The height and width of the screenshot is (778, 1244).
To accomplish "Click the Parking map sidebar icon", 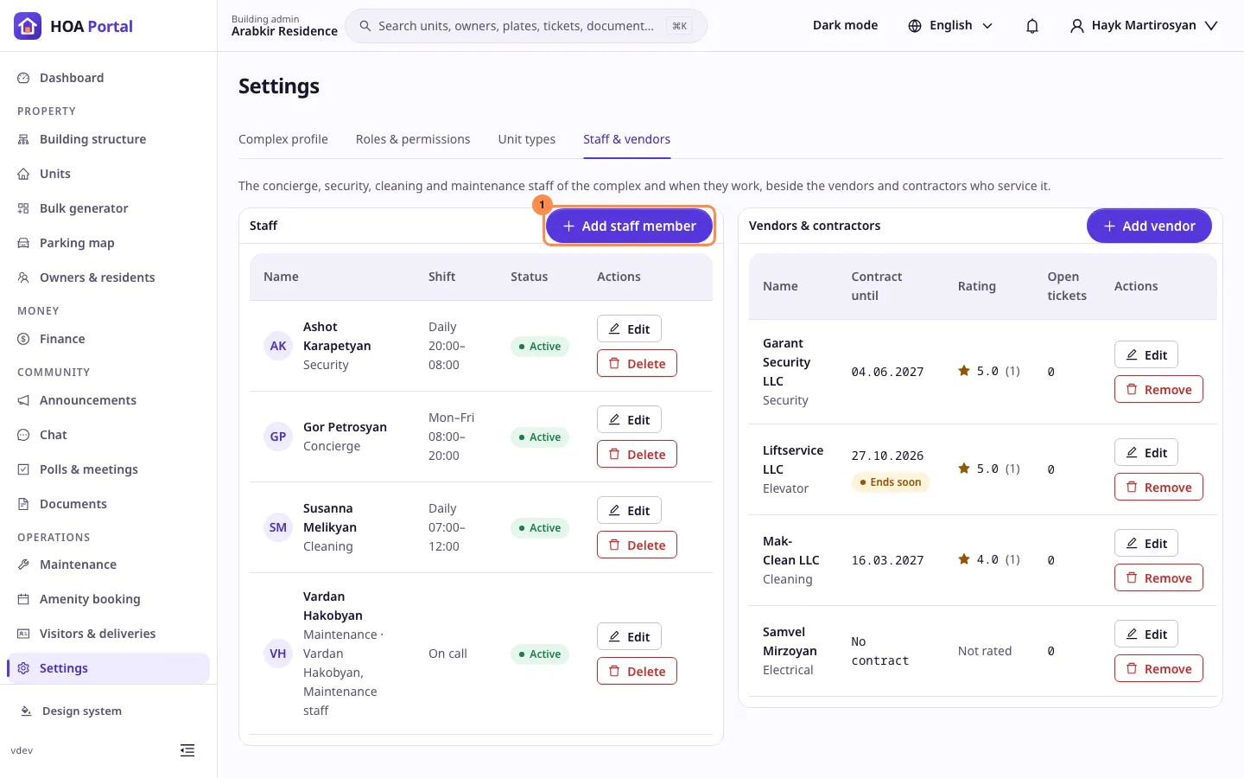I will click(23, 243).
